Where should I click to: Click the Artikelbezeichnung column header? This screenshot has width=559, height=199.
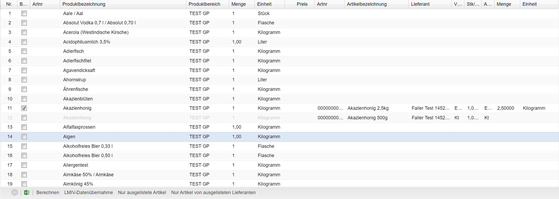367,4
